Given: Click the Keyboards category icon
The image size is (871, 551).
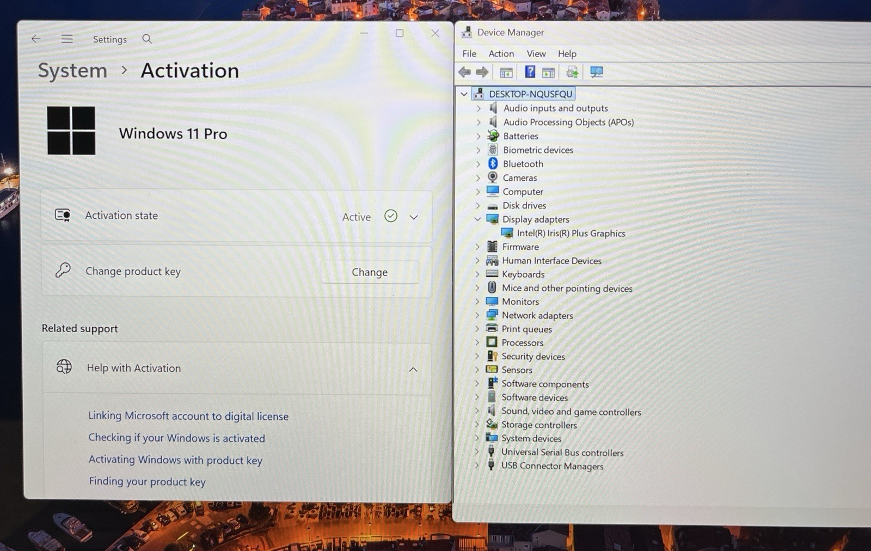Looking at the screenshot, I should [492, 273].
